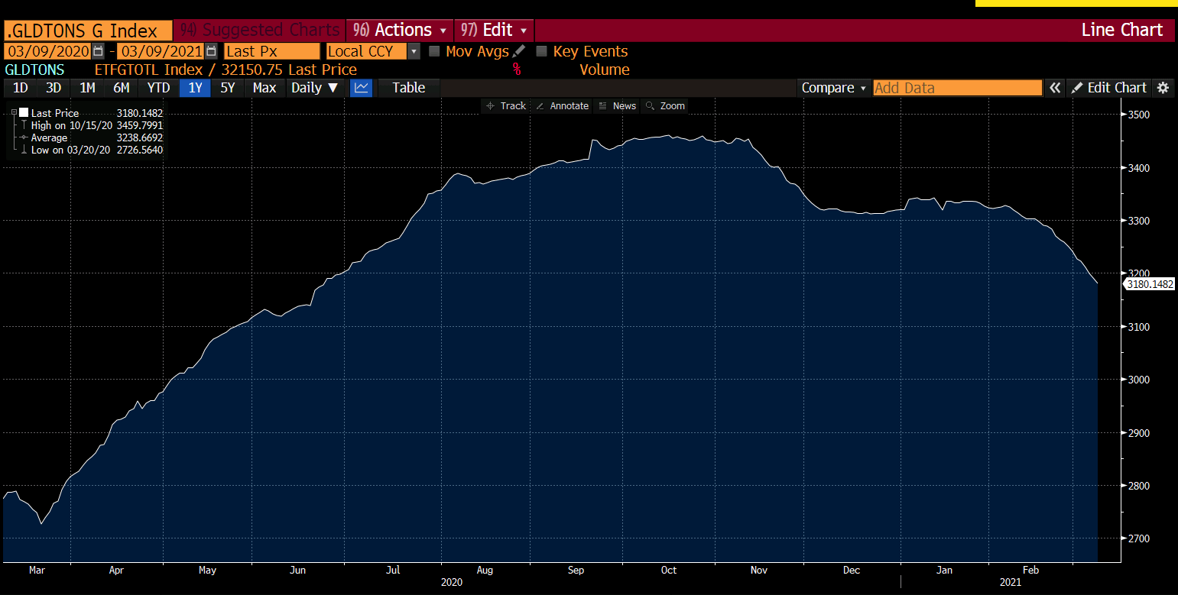Open the start date calendar picker
Screen dimensions: 1178x595
point(98,51)
